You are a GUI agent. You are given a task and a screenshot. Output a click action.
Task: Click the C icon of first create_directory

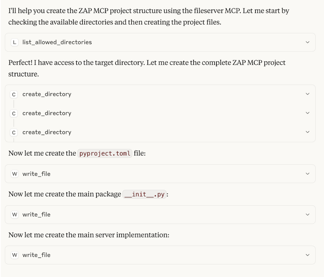(x=14, y=94)
